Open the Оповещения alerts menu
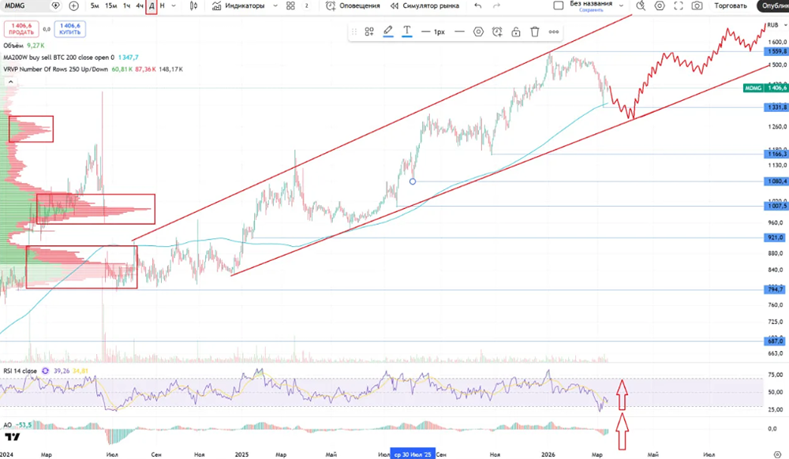This screenshot has width=789, height=459. click(353, 6)
